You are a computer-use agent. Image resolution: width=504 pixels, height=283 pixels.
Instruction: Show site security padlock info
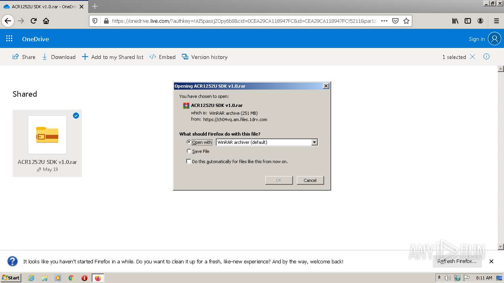coord(106,21)
